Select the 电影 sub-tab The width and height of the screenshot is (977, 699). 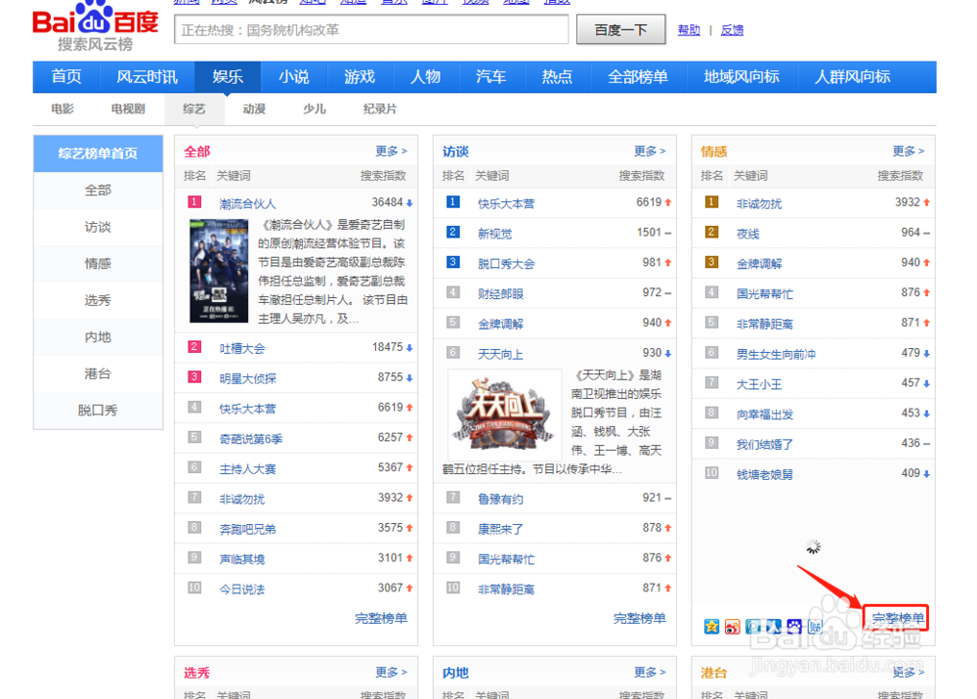pos(63,109)
